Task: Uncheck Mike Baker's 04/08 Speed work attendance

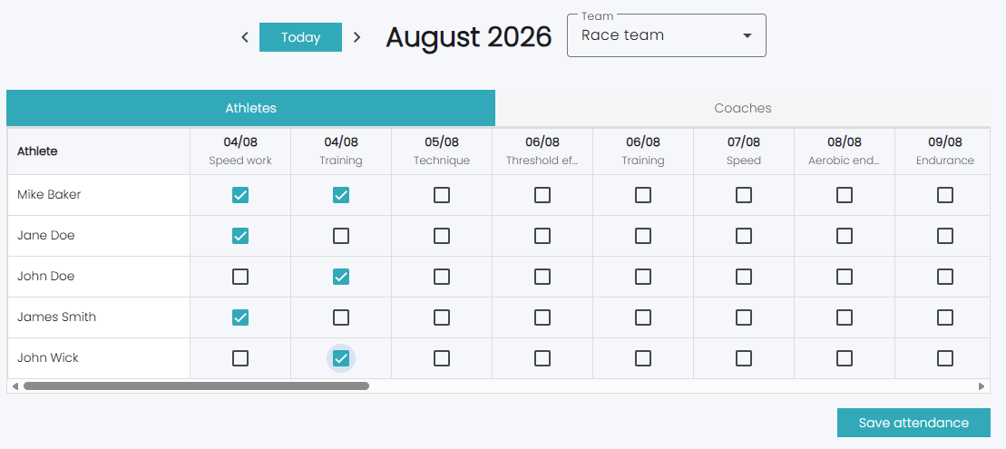Action: click(x=240, y=195)
